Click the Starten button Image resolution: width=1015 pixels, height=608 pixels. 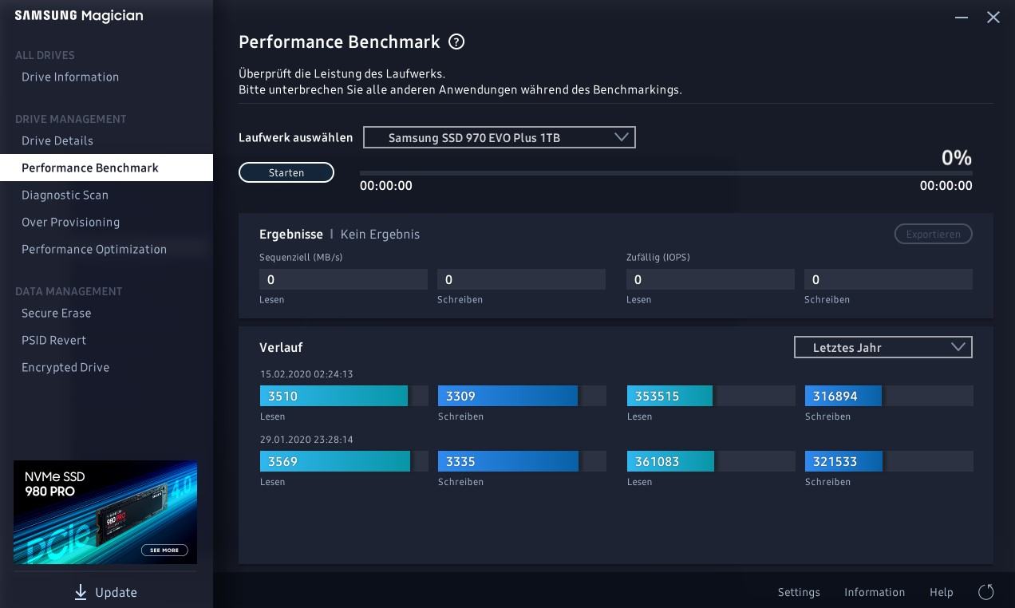pos(286,172)
